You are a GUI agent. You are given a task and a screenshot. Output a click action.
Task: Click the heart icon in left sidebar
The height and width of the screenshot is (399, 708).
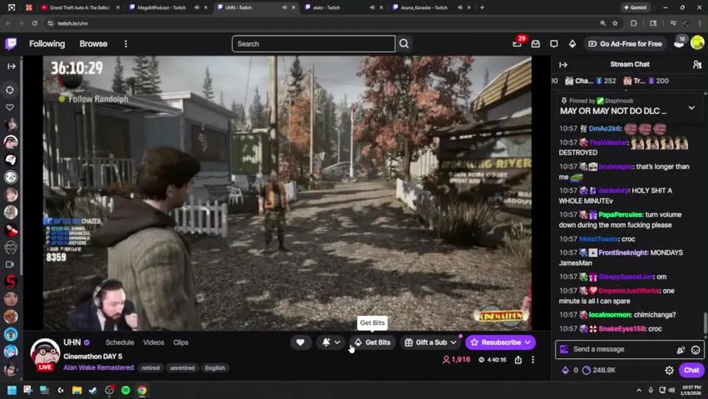click(x=10, y=107)
